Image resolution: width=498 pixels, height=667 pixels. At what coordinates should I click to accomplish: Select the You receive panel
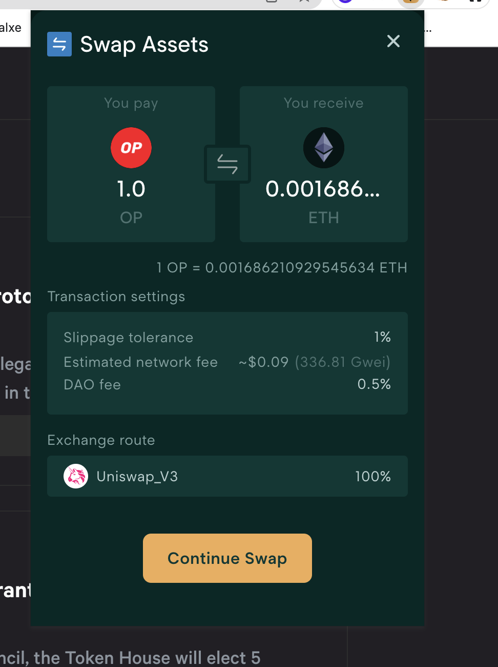[323, 164]
